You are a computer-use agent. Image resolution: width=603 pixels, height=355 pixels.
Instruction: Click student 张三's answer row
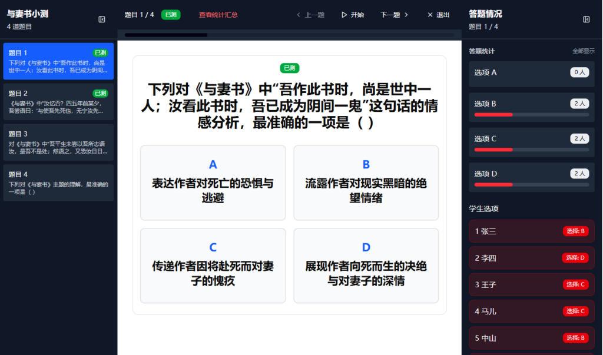click(531, 231)
